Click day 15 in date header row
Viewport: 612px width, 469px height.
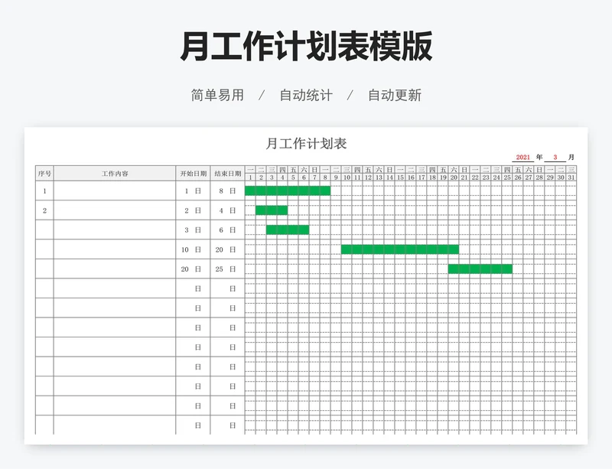(x=400, y=178)
